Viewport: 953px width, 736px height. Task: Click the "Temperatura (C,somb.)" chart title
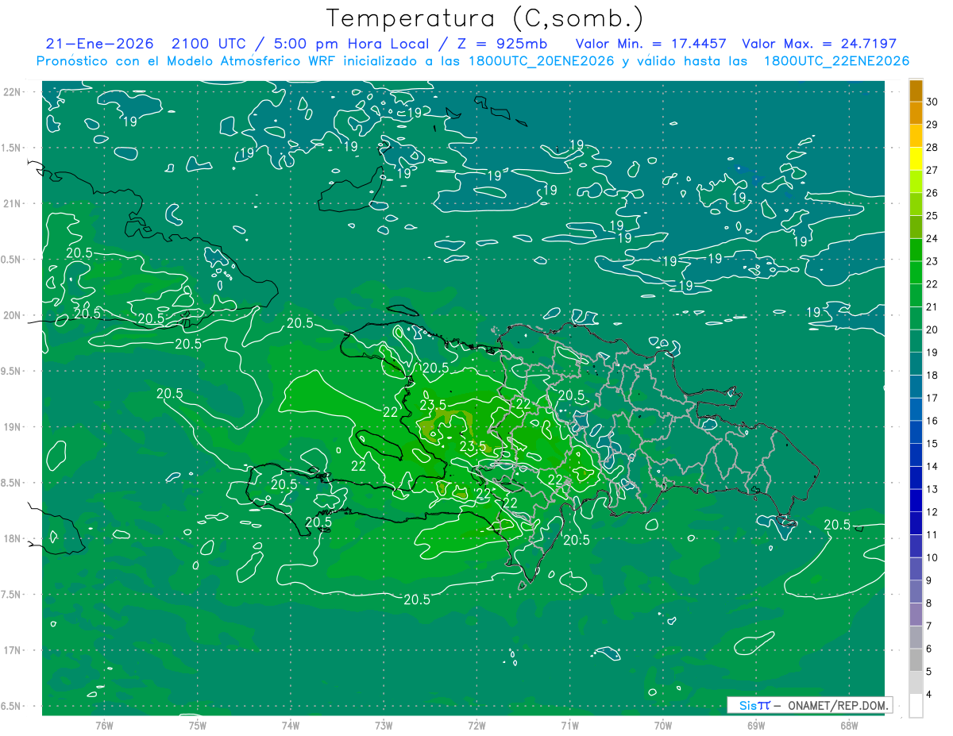pyautogui.click(x=485, y=18)
